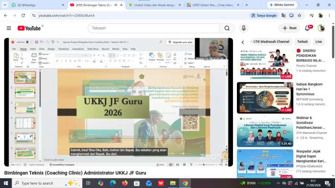
Task: Mute audio on the YouTube tab
Action: tap(116, 5)
